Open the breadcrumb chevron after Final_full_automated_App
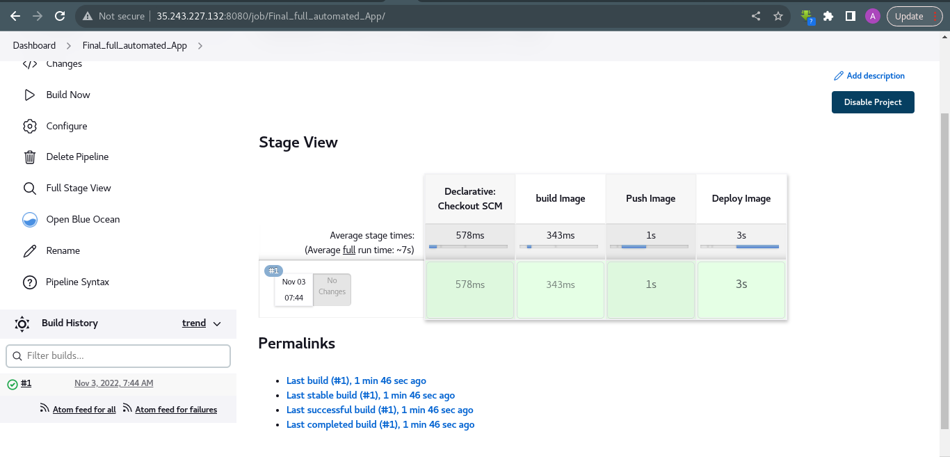The height and width of the screenshot is (457, 950). click(x=199, y=45)
